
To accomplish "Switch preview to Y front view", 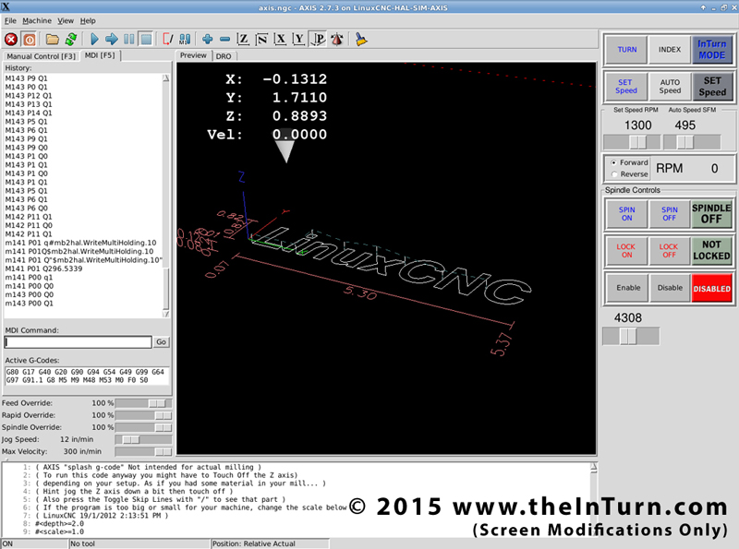I will [x=298, y=40].
